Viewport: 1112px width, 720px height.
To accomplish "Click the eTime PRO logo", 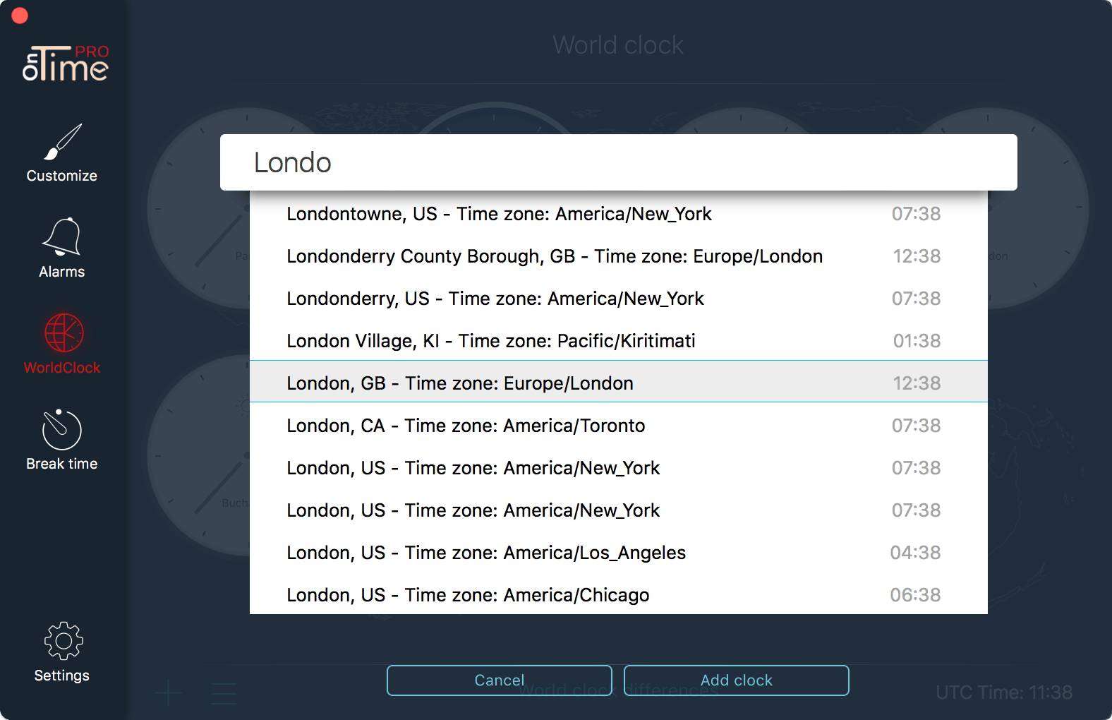I will (x=66, y=63).
